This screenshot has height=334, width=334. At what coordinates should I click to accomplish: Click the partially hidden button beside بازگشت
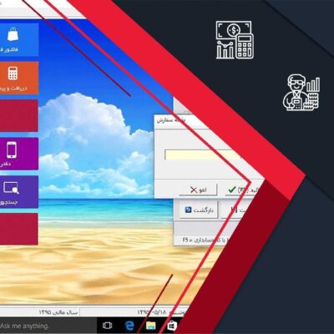(233, 210)
